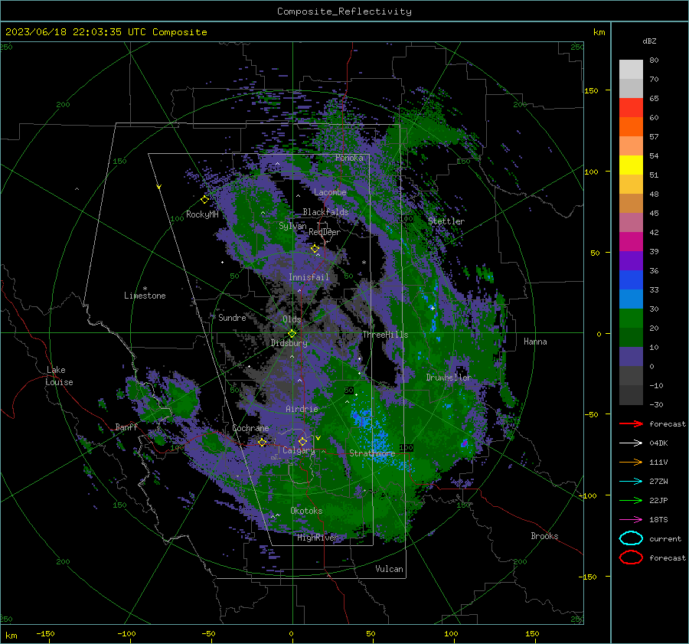Screen dimensions: 689x644
Task: Click the Didsbury label
Action: [x=289, y=343]
